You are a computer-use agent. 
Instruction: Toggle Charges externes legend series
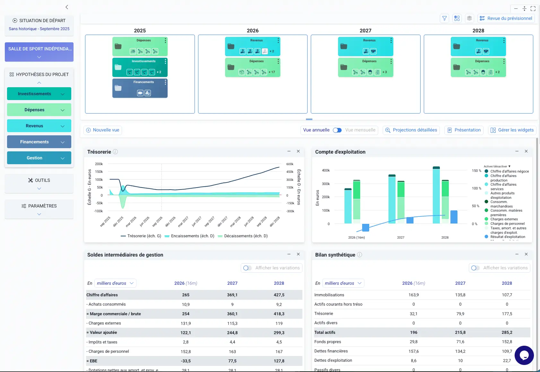pos(501,219)
